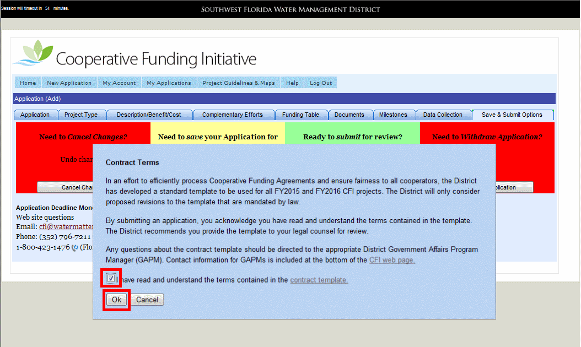Open the My Account menu item
The image size is (581, 347).
pyautogui.click(x=119, y=83)
